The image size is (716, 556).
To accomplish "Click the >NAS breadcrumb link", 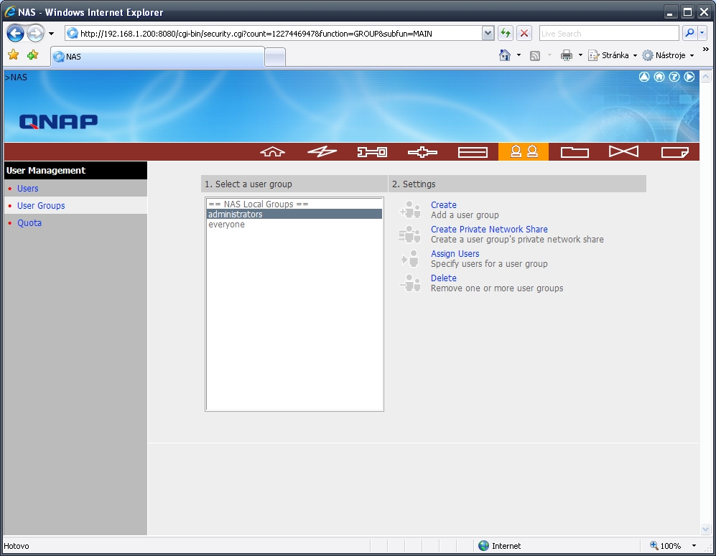I will [16, 77].
